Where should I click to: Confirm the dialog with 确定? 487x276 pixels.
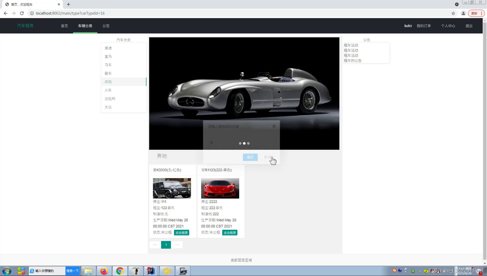pos(250,157)
